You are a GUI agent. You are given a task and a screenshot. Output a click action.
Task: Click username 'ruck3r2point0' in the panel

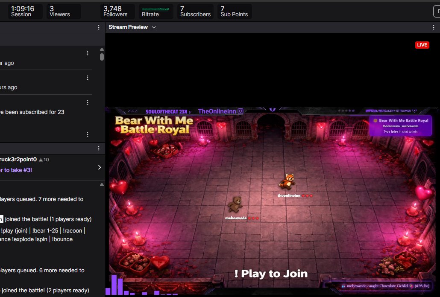coord(18,160)
